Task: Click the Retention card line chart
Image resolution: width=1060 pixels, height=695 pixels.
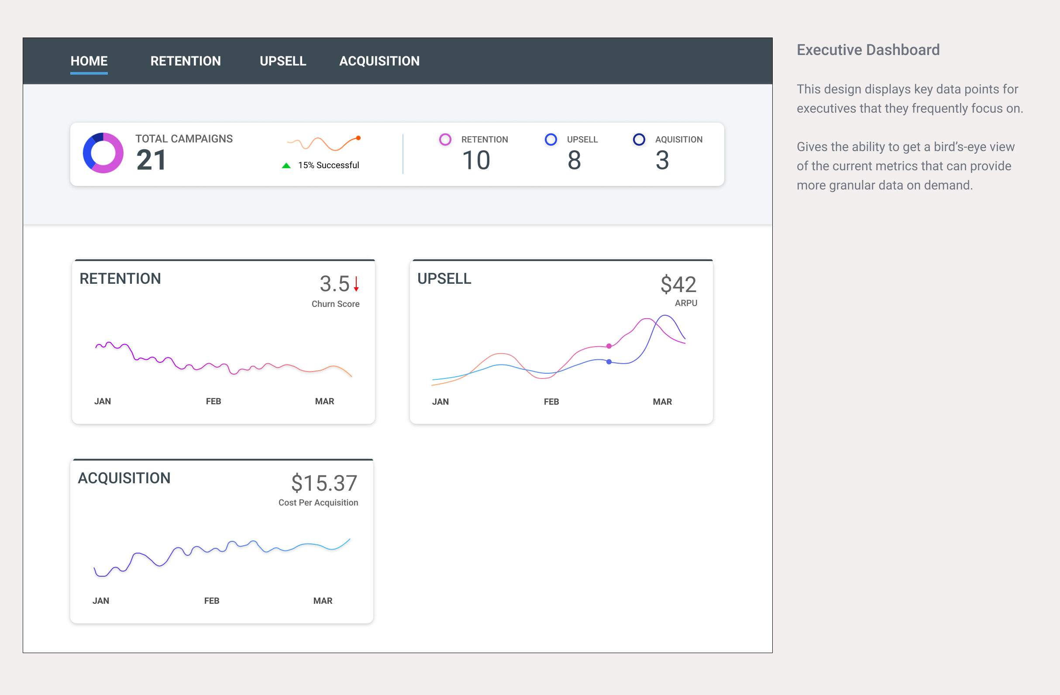Action: point(224,360)
